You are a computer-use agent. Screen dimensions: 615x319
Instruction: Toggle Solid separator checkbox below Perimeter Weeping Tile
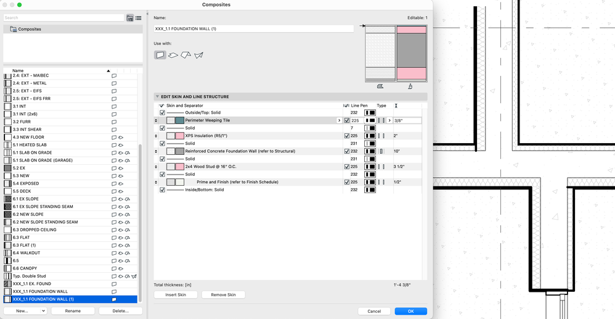163,128
